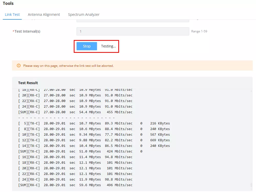
Task: Open the Link Test tab
Action: coord(12,15)
